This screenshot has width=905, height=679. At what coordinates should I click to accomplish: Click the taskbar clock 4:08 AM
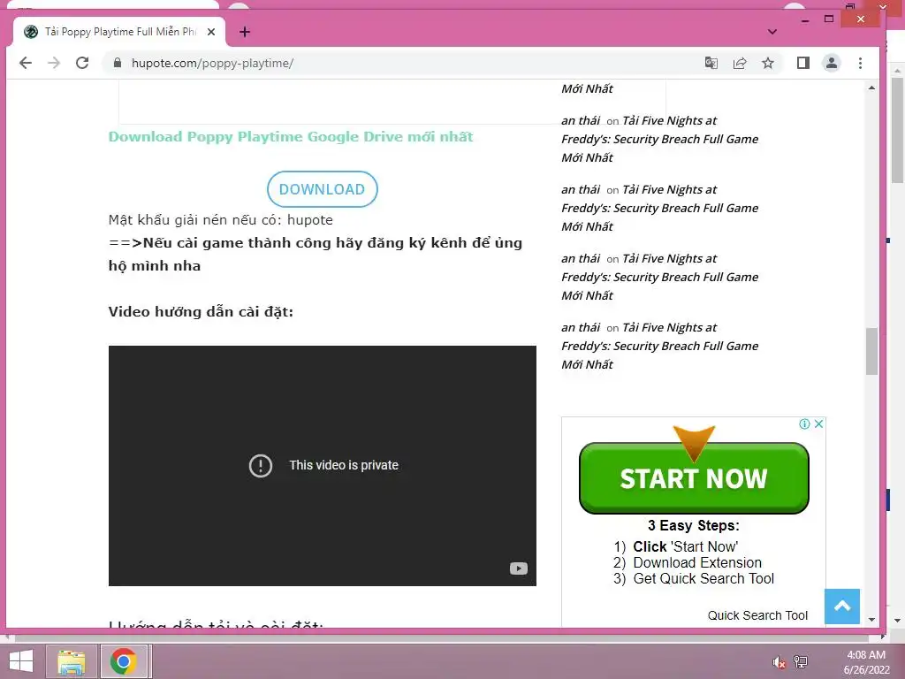click(866, 655)
